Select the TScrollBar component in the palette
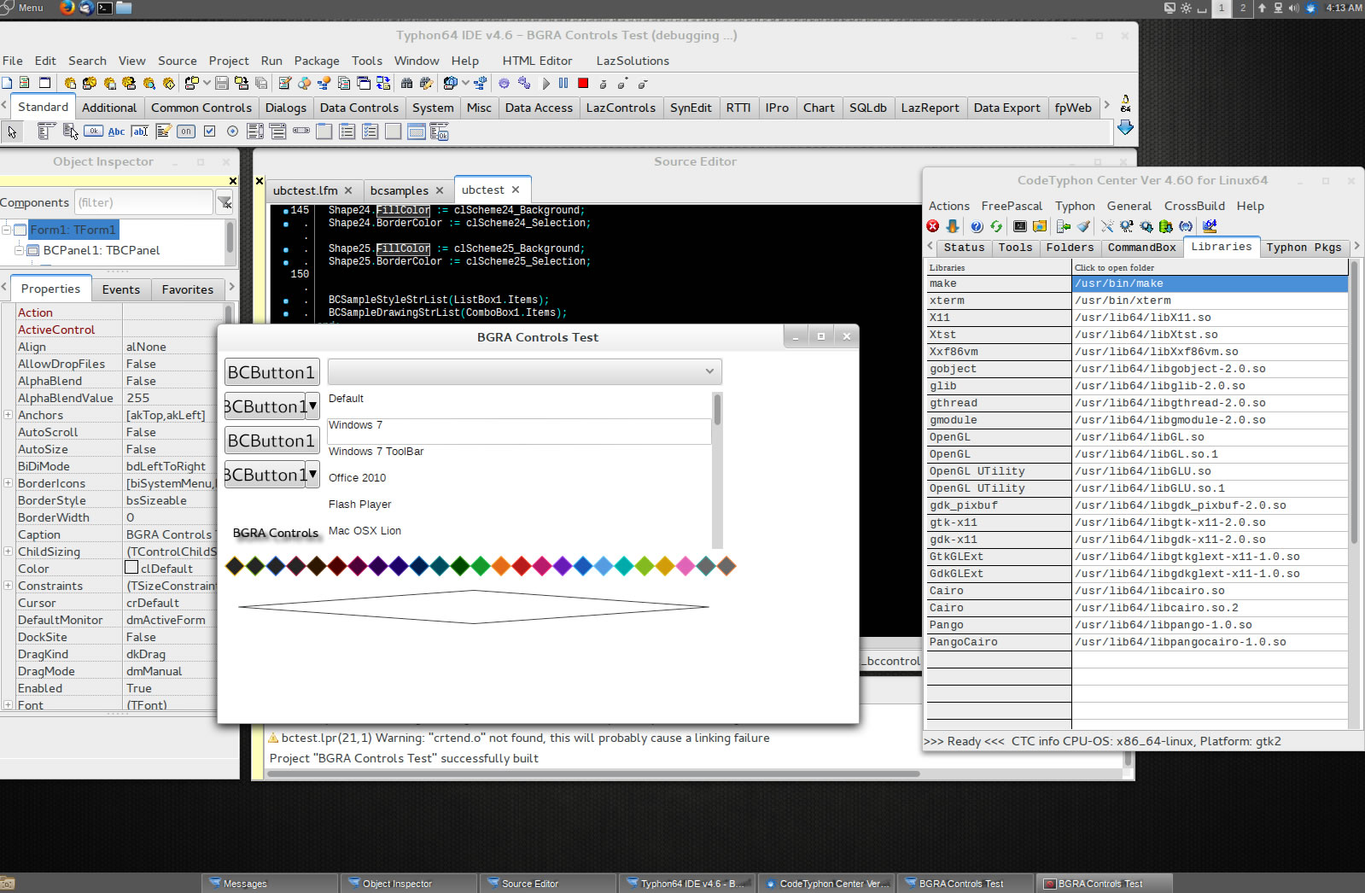 (x=300, y=131)
